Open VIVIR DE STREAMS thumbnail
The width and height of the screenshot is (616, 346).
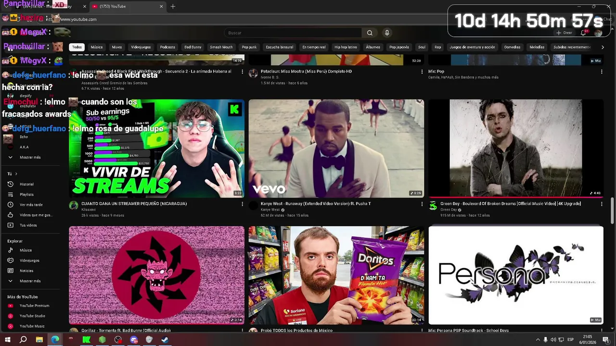pyautogui.click(x=157, y=148)
